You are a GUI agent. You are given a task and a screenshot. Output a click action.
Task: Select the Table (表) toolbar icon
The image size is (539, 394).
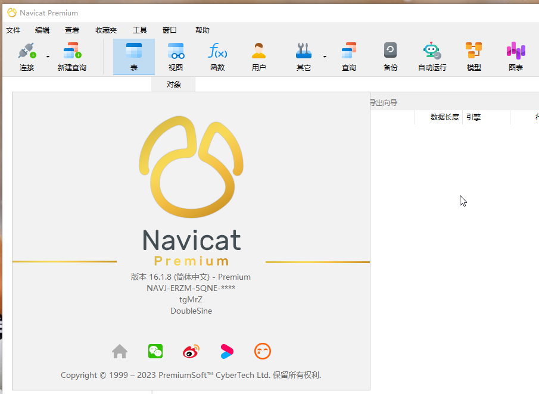click(x=134, y=57)
